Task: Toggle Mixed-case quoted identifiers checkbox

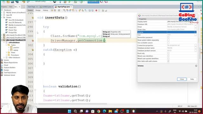Action: (x=168, y=58)
